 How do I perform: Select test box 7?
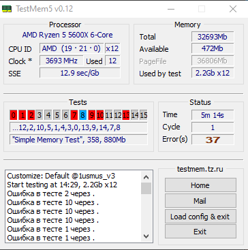click(74, 115)
